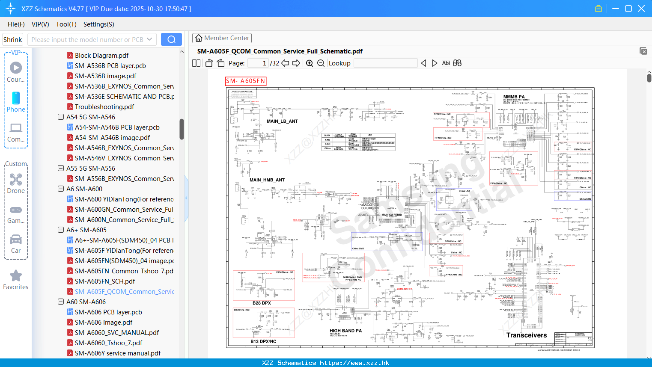Toggle Abi text match option
652x367 pixels.
tap(446, 63)
